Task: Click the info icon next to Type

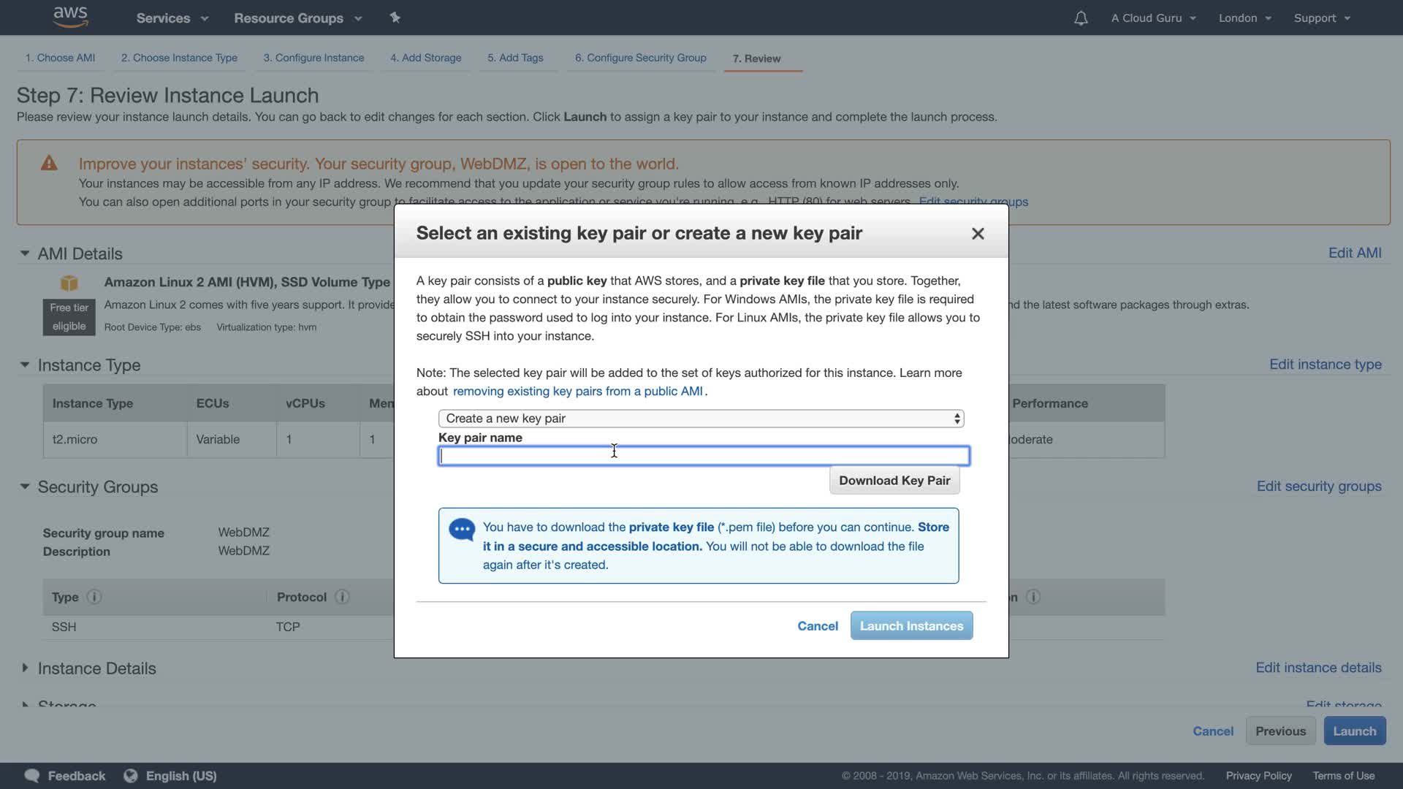Action: (94, 597)
